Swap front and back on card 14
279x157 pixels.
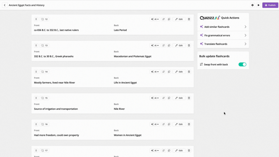click(x=163, y=72)
